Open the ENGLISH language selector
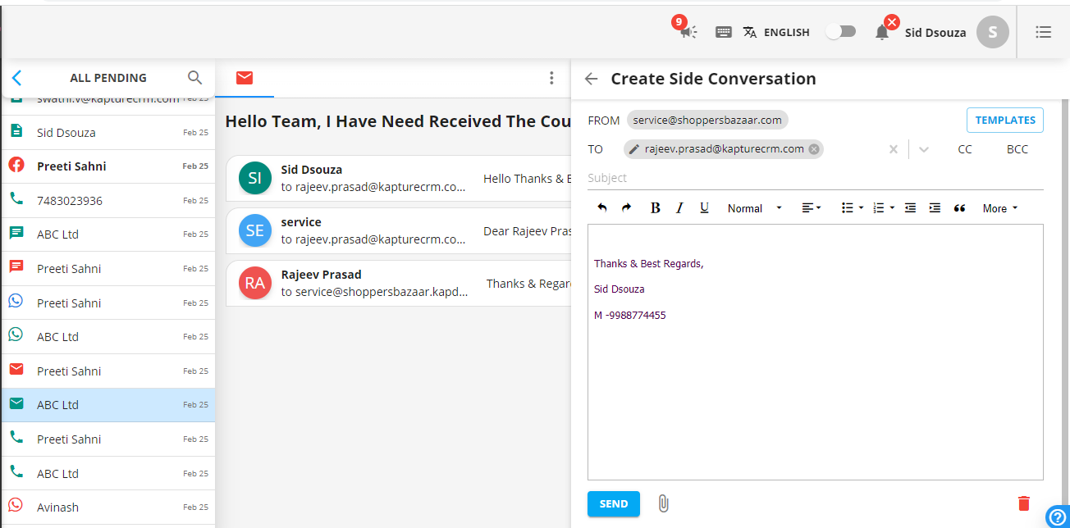 pyautogui.click(x=776, y=32)
